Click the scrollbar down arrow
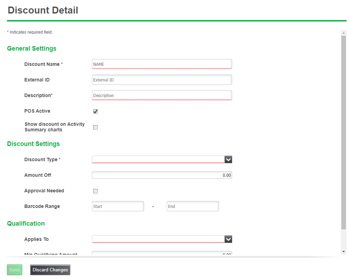 coord(343,251)
